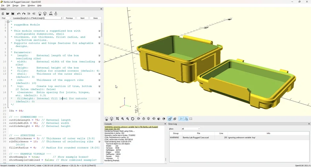This screenshot has height=167, width=311.
Task: Redo the last undone edit
Action: click(x=24, y=14)
